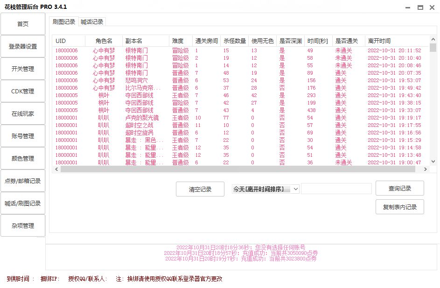Select 在线玩家 in the sidebar

[x=23, y=114]
